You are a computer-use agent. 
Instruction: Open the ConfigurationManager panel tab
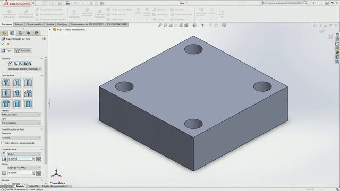click(x=20, y=33)
